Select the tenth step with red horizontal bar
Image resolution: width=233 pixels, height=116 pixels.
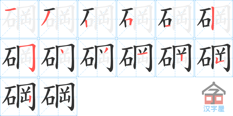136,58
